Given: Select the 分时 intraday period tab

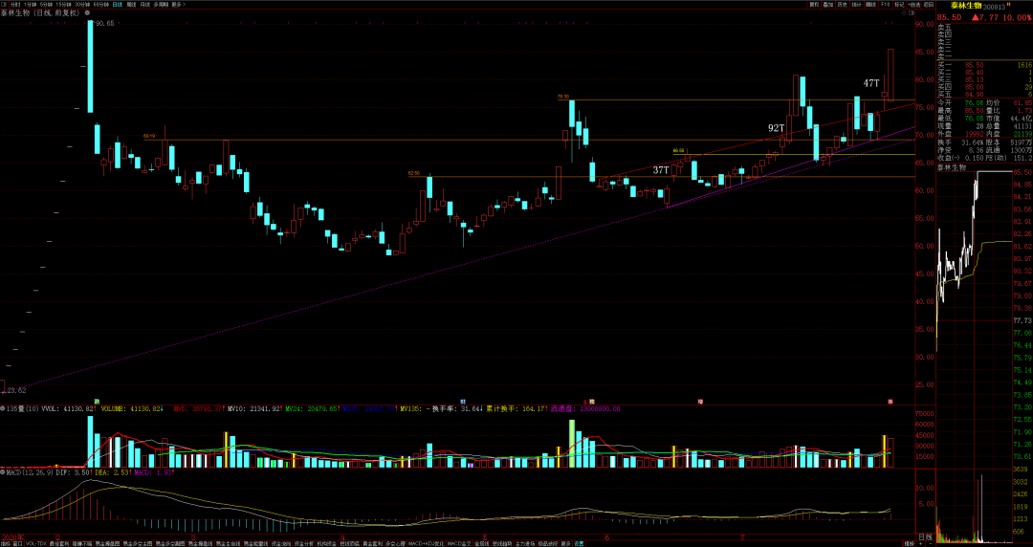Looking at the screenshot, I should pyautogui.click(x=14, y=4).
